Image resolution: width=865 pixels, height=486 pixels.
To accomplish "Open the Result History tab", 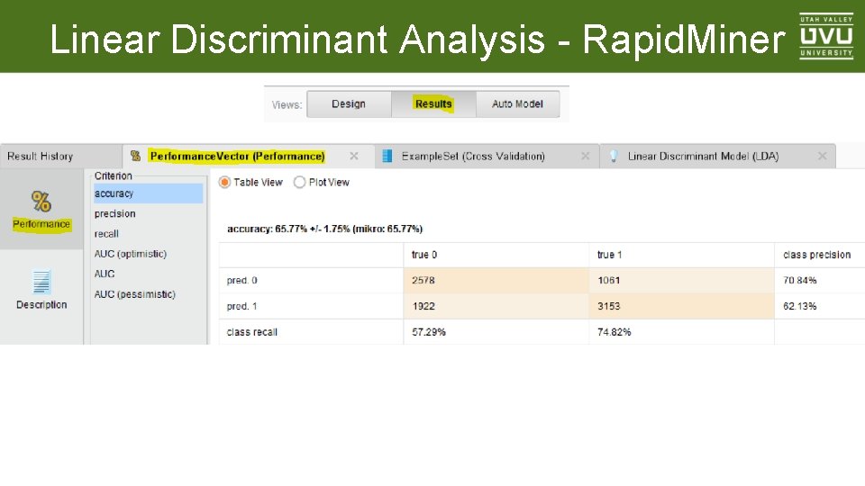I will coord(60,156).
